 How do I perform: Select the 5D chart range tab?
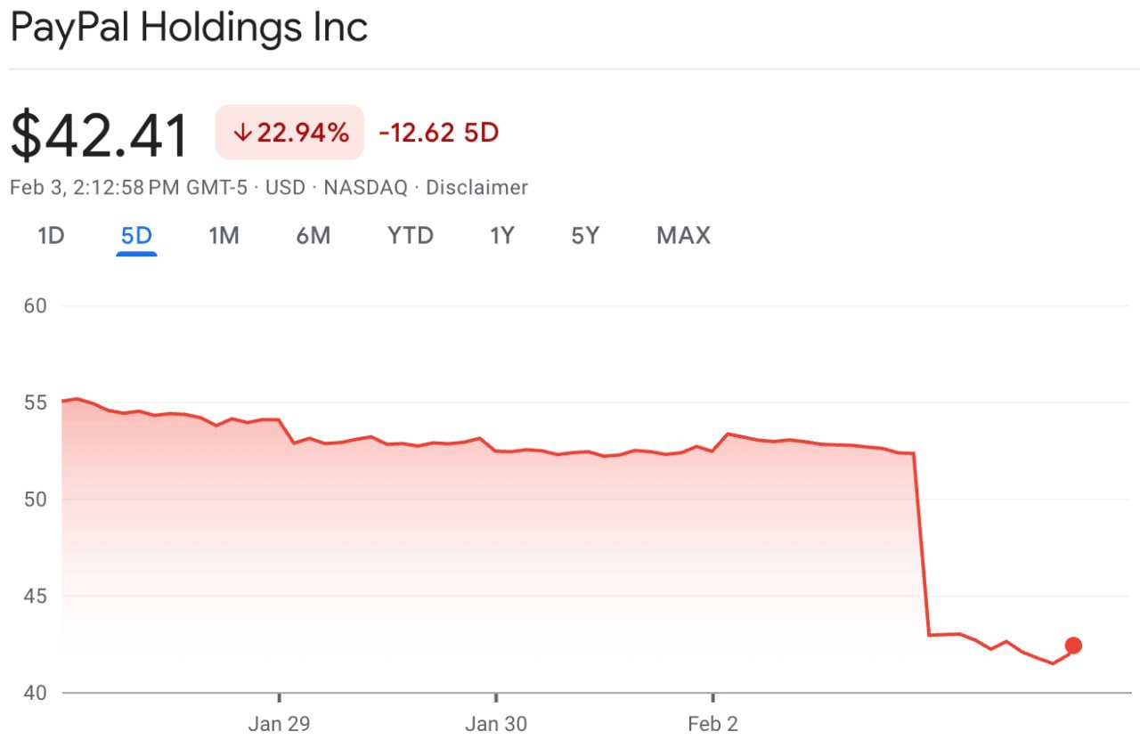pyautogui.click(x=136, y=236)
